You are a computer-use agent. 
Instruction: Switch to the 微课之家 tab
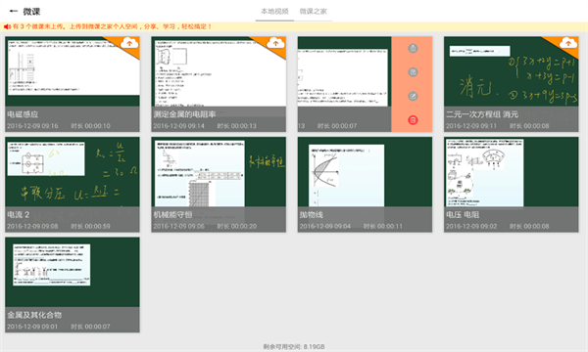(314, 11)
